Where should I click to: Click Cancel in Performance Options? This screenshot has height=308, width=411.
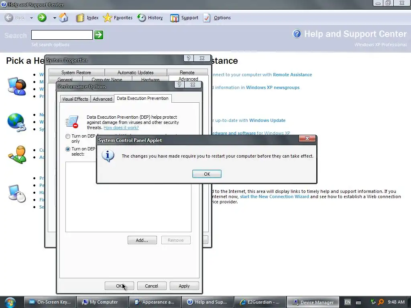click(151, 286)
